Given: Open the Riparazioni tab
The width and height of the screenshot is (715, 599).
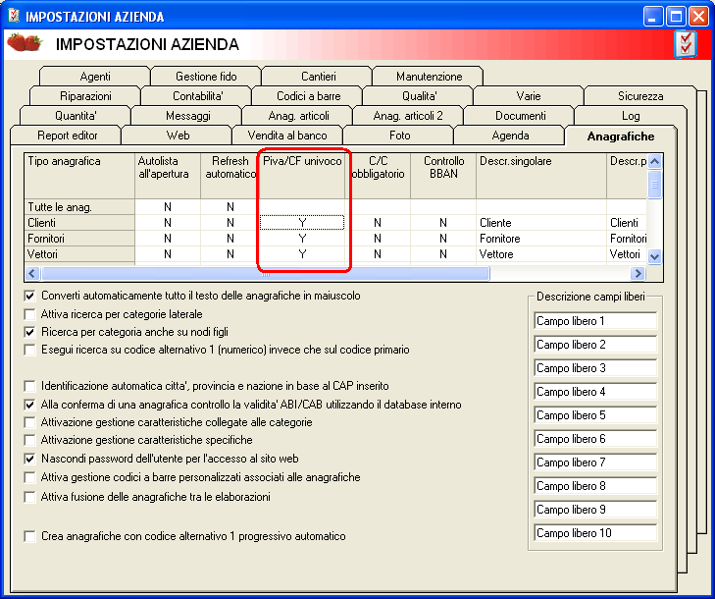Looking at the screenshot, I should coord(85,96).
